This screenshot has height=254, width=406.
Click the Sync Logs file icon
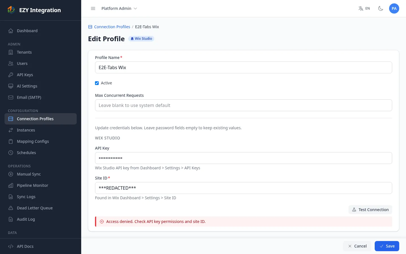click(x=11, y=197)
